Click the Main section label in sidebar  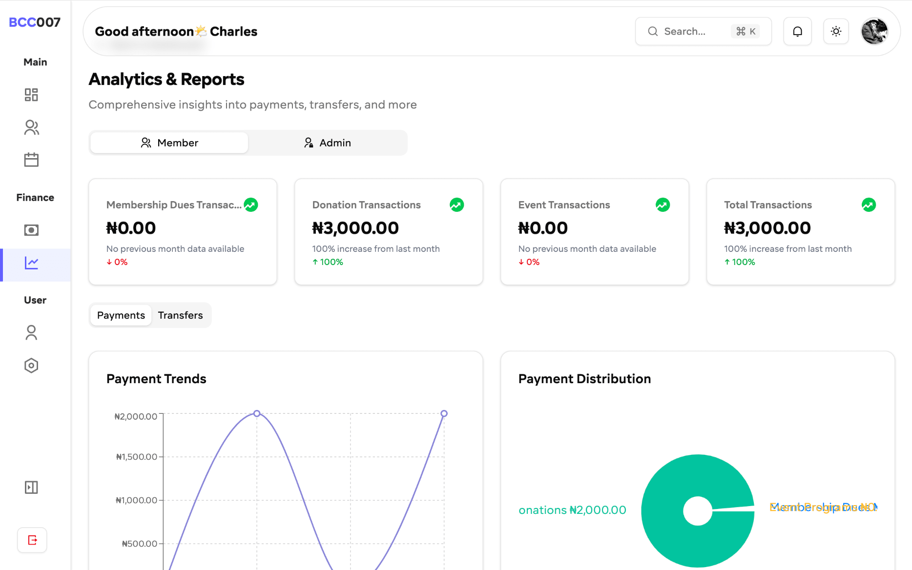point(35,62)
